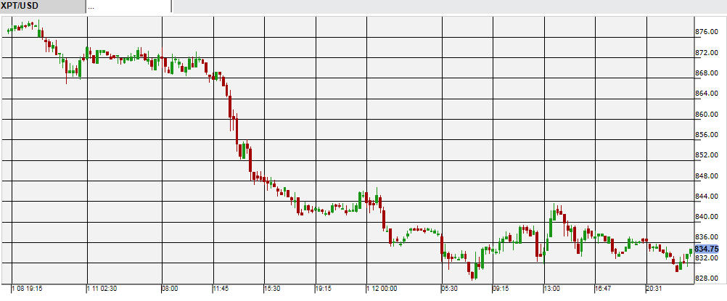Image resolution: width=727 pixels, height=301 pixels.
Task: Click the 05:30 time axis marker
Action: [450, 289]
